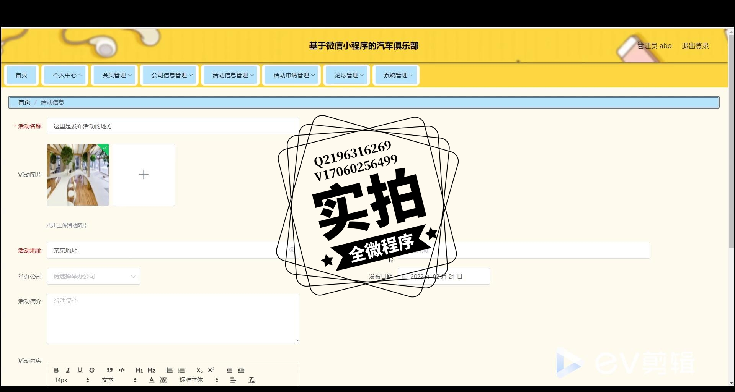Screen dimensions: 735x392
Task: Click inside the 活动简介 textarea
Action: pos(173,319)
